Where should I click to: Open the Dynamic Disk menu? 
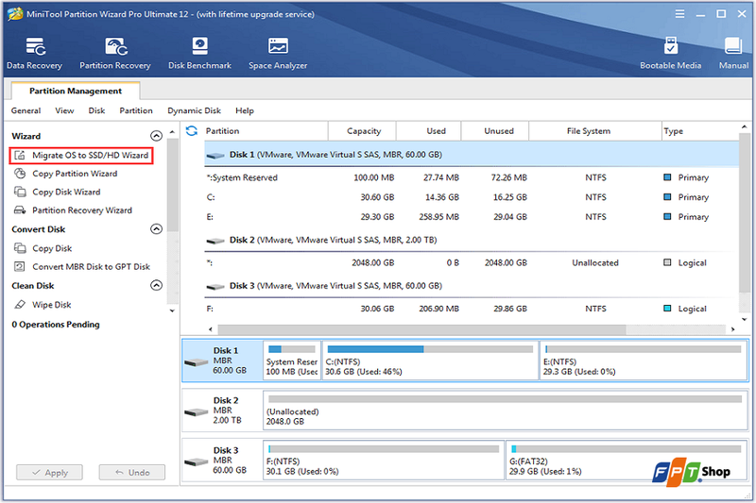click(194, 110)
